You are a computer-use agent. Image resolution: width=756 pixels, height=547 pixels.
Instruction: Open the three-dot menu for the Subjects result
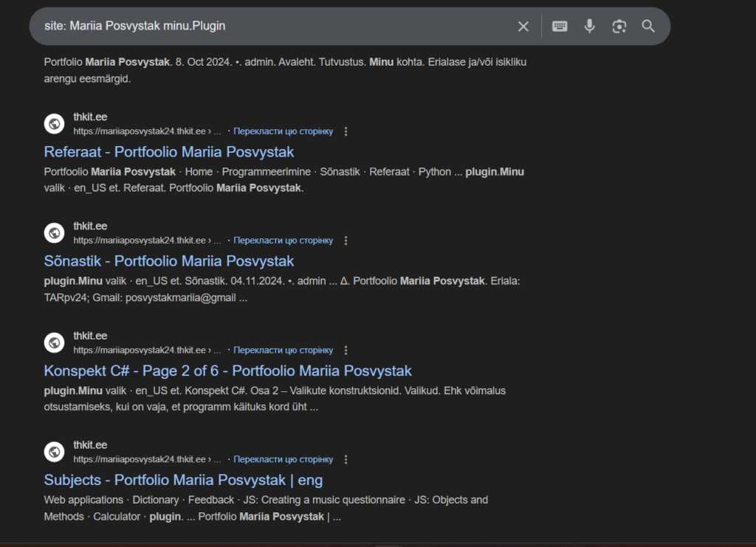tap(346, 460)
